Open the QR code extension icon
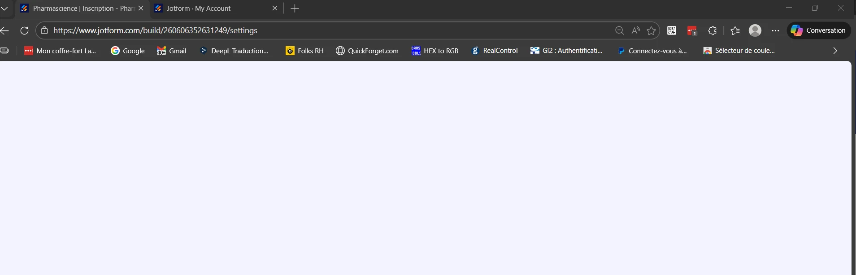856x275 pixels. (672, 30)
